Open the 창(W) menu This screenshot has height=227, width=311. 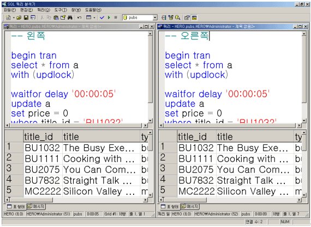76,10
